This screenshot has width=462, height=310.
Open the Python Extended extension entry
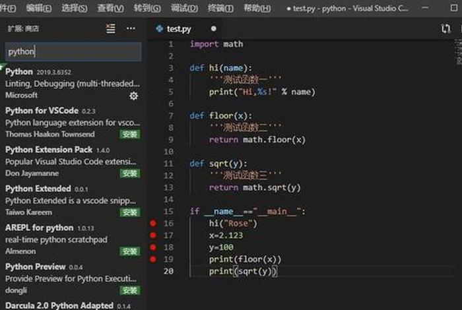73,201
